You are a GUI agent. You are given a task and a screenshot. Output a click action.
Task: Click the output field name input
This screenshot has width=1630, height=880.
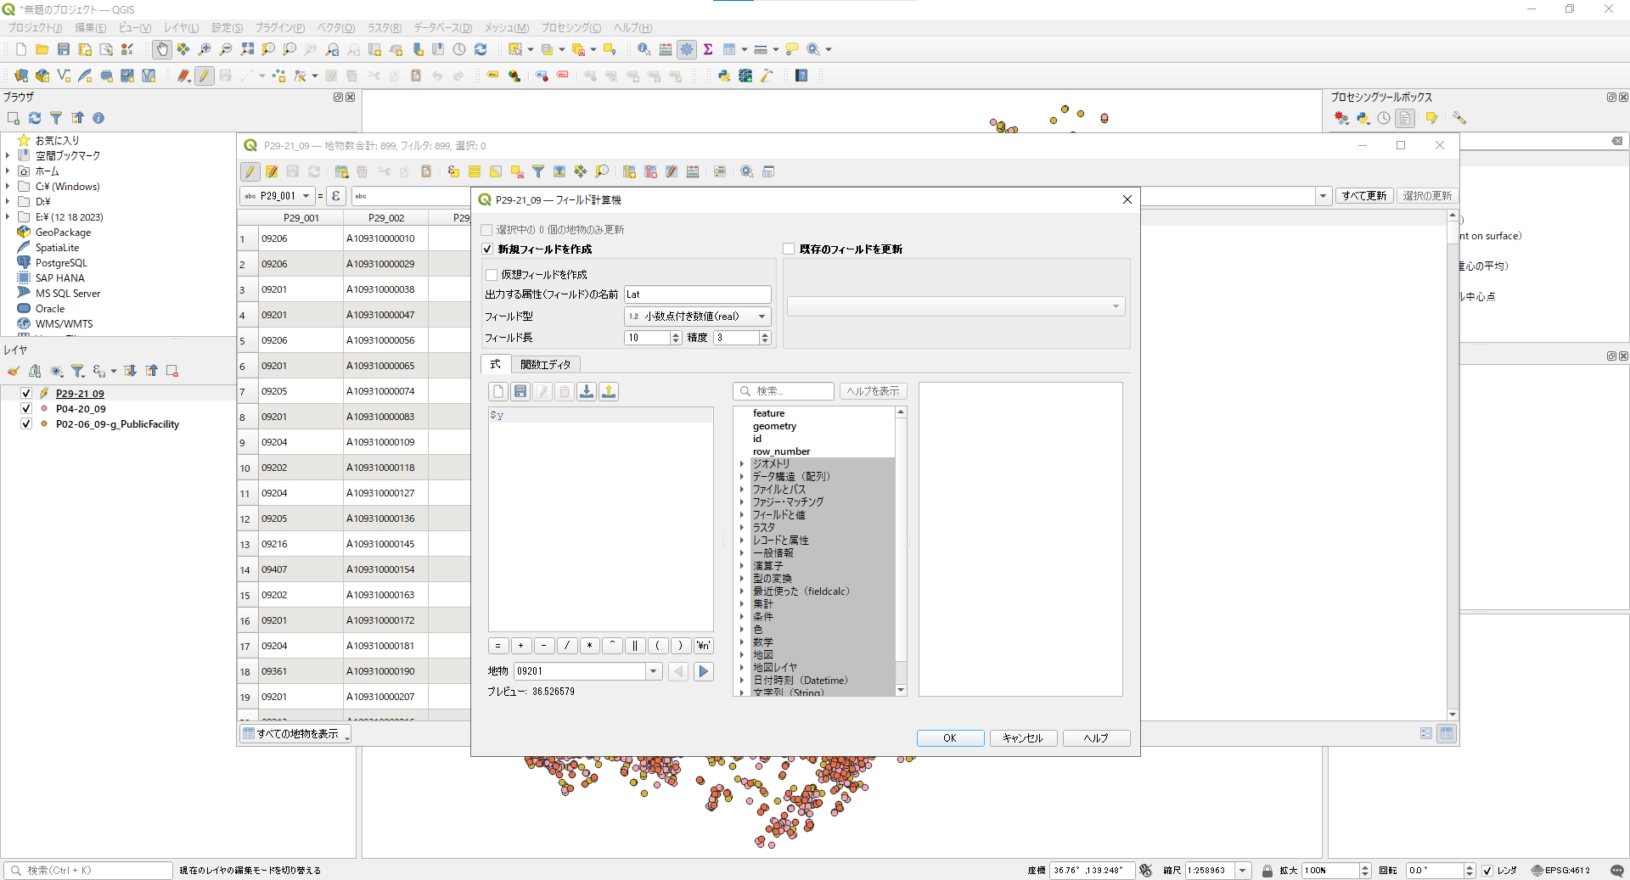(697, 294)
